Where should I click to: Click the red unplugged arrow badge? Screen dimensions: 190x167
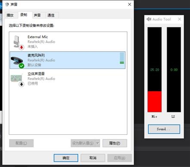[21, 47]
